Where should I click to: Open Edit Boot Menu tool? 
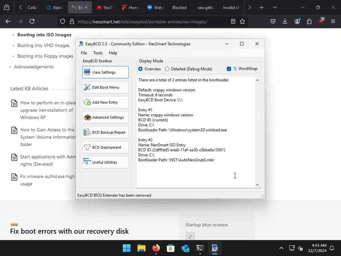106,87
